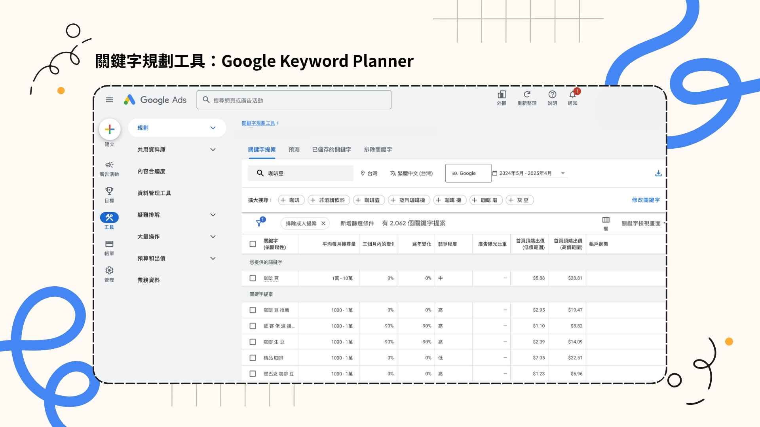Image resolution: width=760 pixels, height=427 pixels.
Task: Open 資料管理工具 menu item
Action: click(x=154, y=193)
